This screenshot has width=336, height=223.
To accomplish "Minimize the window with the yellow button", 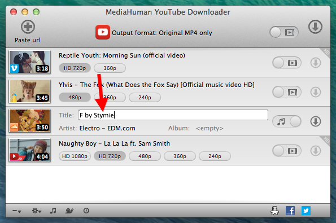I will [25, 12].
